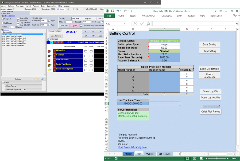Viewport: 240px width, 161px height.
Task: Click the Start Betting button
Action: (209, 44)
